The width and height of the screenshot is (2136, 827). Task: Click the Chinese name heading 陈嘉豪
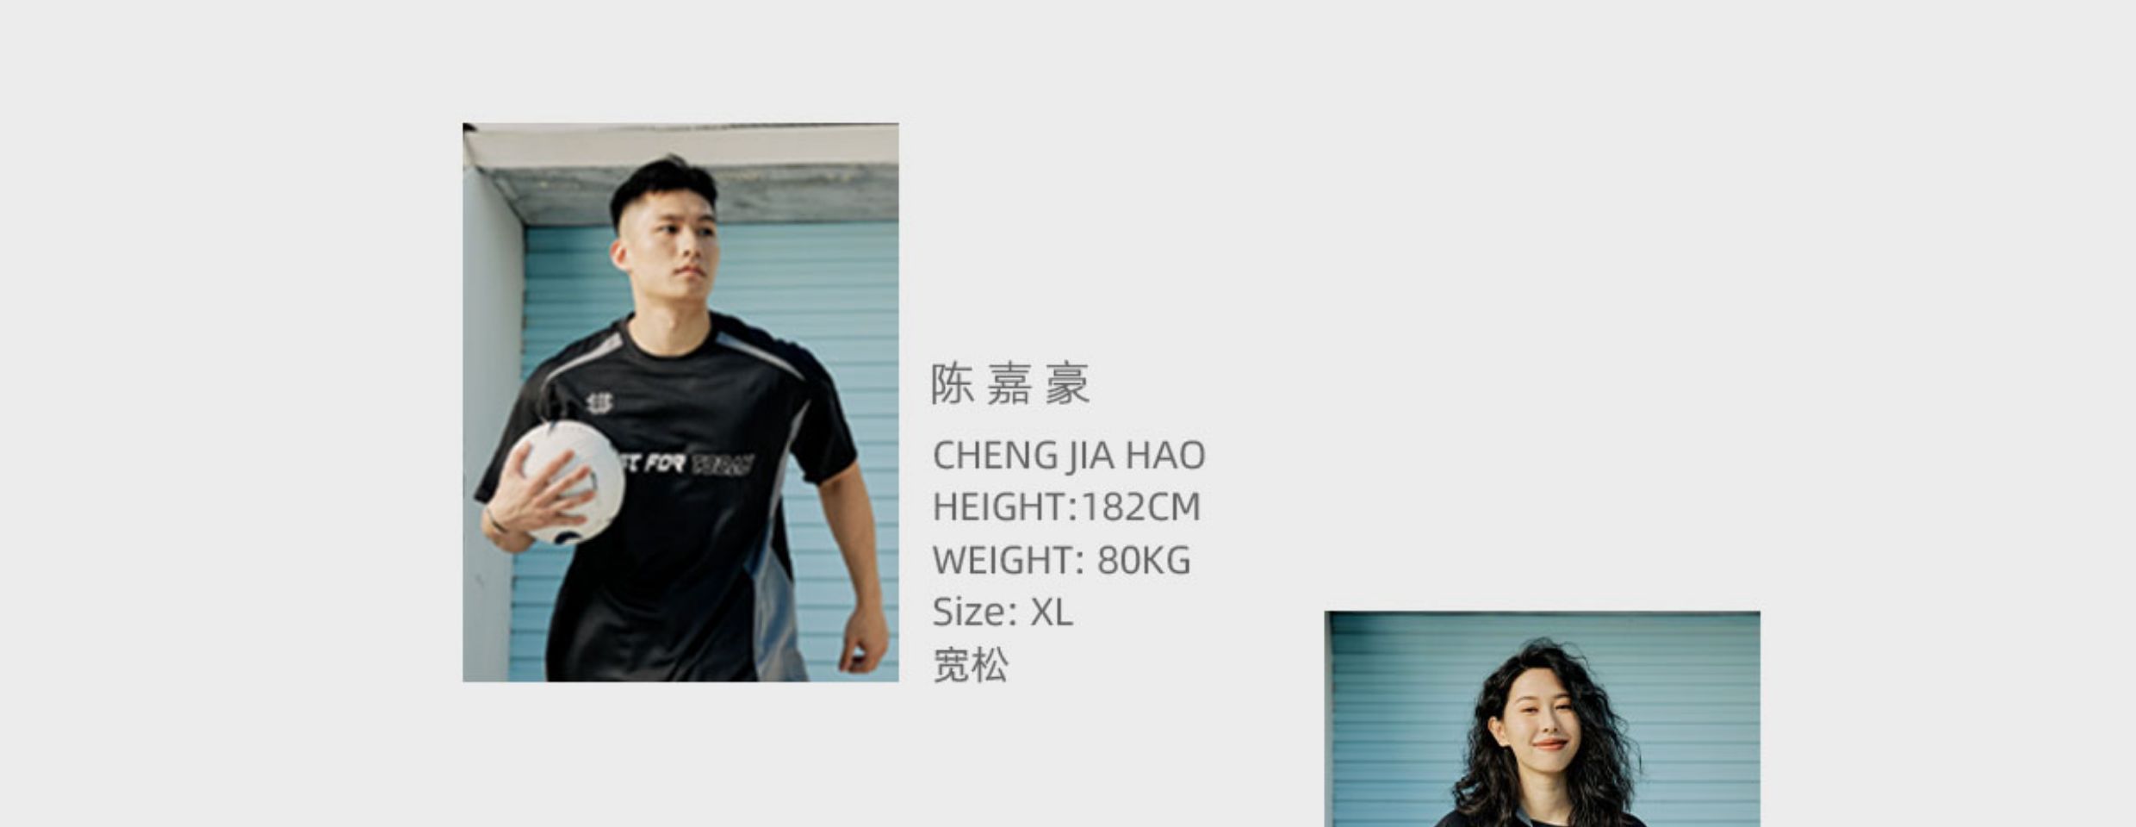1010,384
